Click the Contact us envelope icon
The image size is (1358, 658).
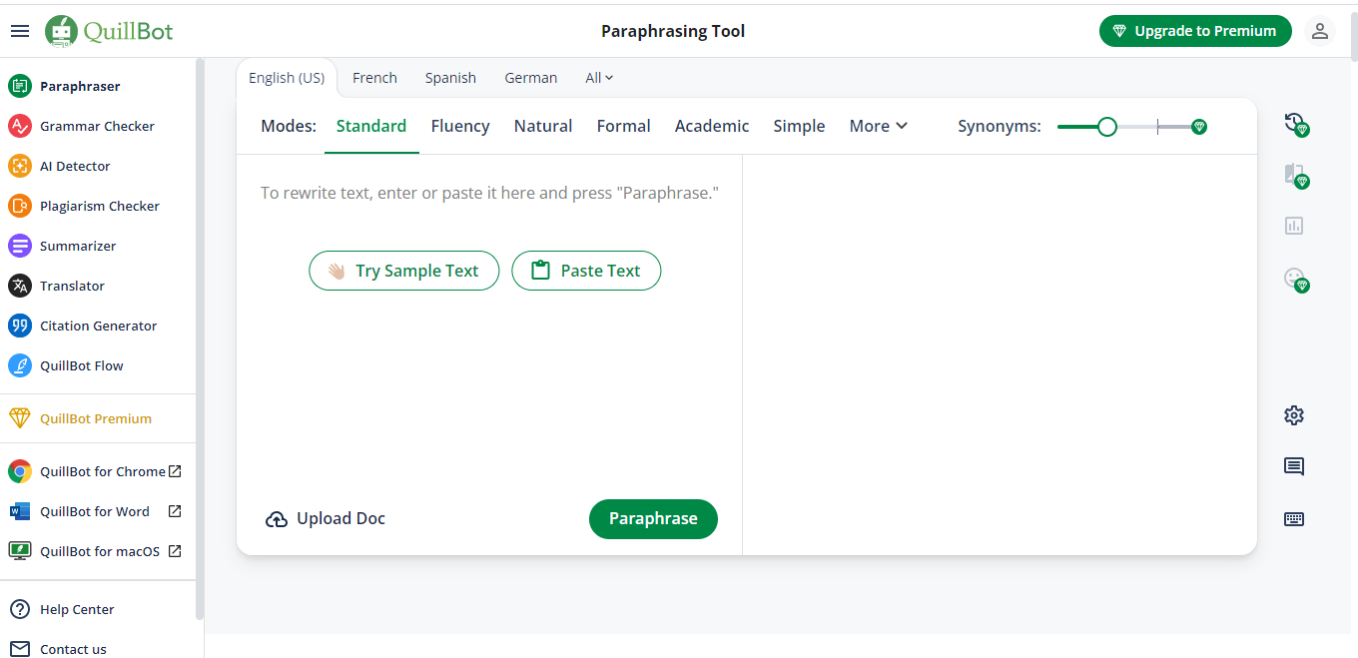20,649
